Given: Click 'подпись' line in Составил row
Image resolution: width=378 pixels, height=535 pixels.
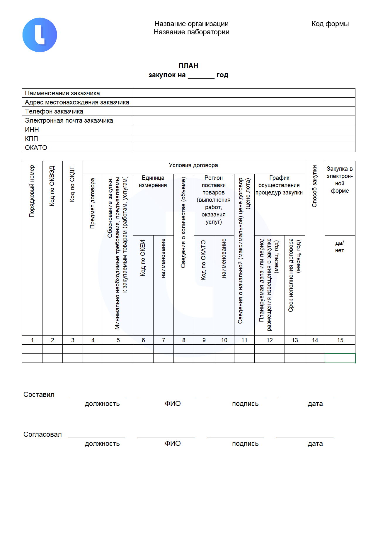Looking at the screenshot, I should tap(236, 398).
